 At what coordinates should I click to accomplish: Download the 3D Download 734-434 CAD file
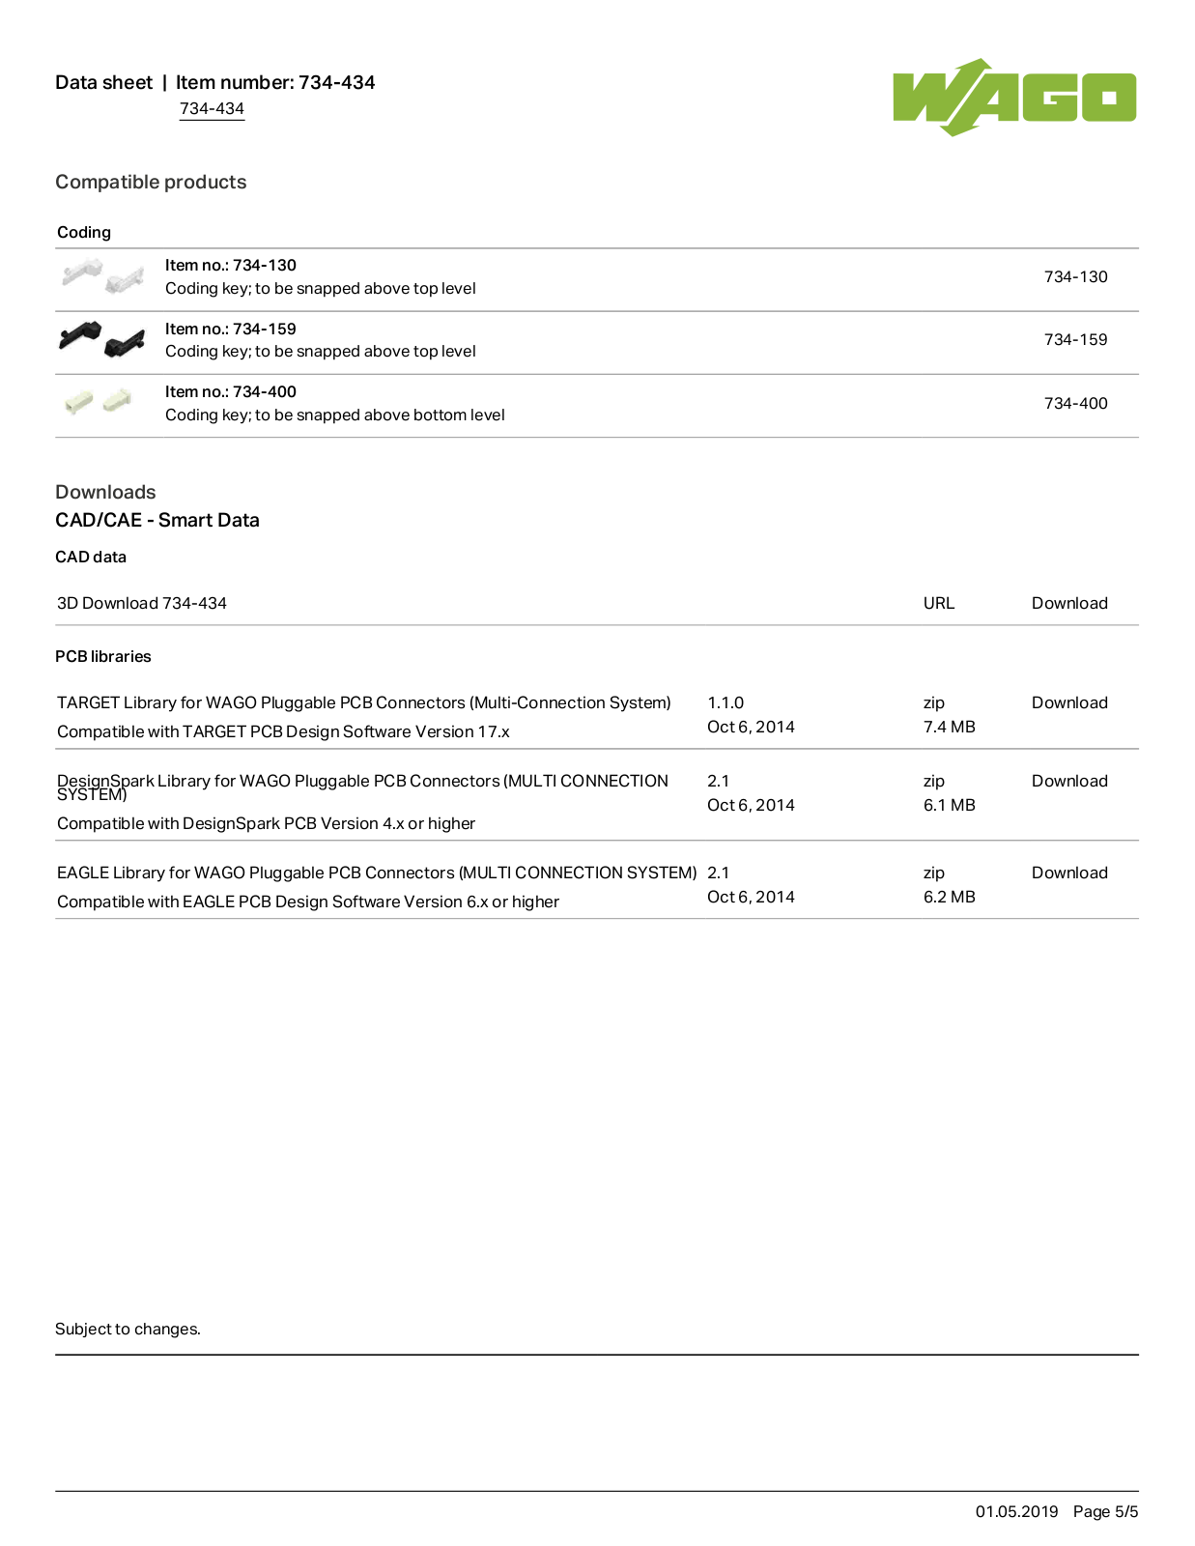pos(1069,603)
